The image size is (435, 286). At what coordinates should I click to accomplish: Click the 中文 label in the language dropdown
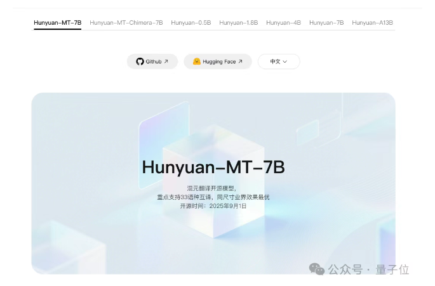275,62
